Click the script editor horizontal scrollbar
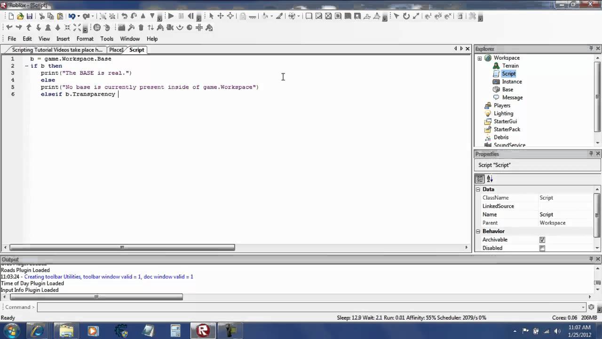The image size is (602, 339). pyautogui.click(x=122, y=247)
